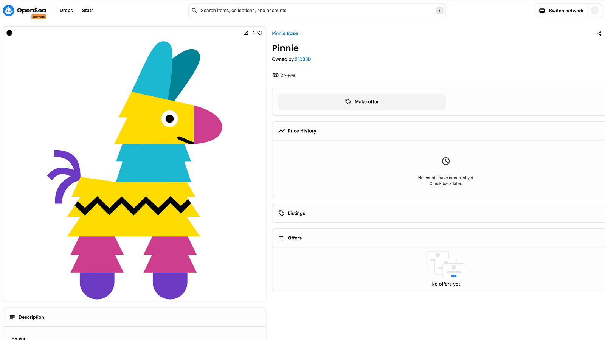Click the OpenSea wordmark text
605x340 pixels.
pyautogui.click(x=31, y=10)
